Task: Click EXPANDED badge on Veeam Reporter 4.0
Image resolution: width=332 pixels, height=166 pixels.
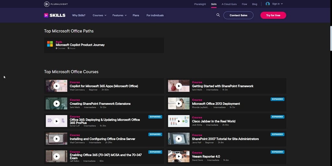Action: pos(278,152)
